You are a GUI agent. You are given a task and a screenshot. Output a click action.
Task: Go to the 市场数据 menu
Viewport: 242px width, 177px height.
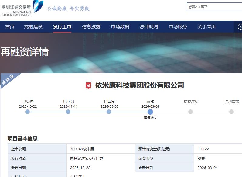(x=120, y=26)
